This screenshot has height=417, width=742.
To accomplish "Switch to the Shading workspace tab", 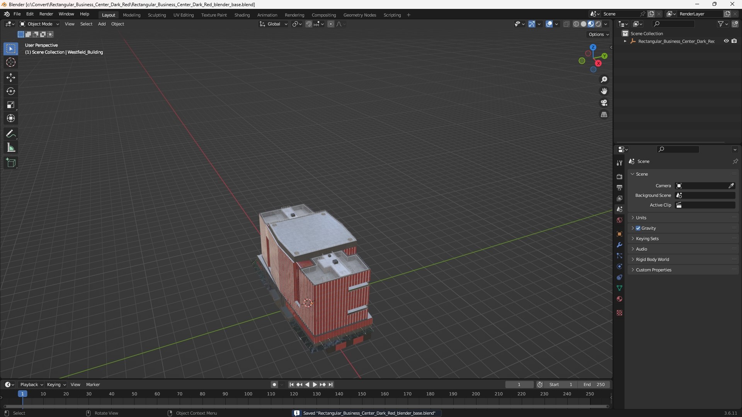I will (242, 15).
